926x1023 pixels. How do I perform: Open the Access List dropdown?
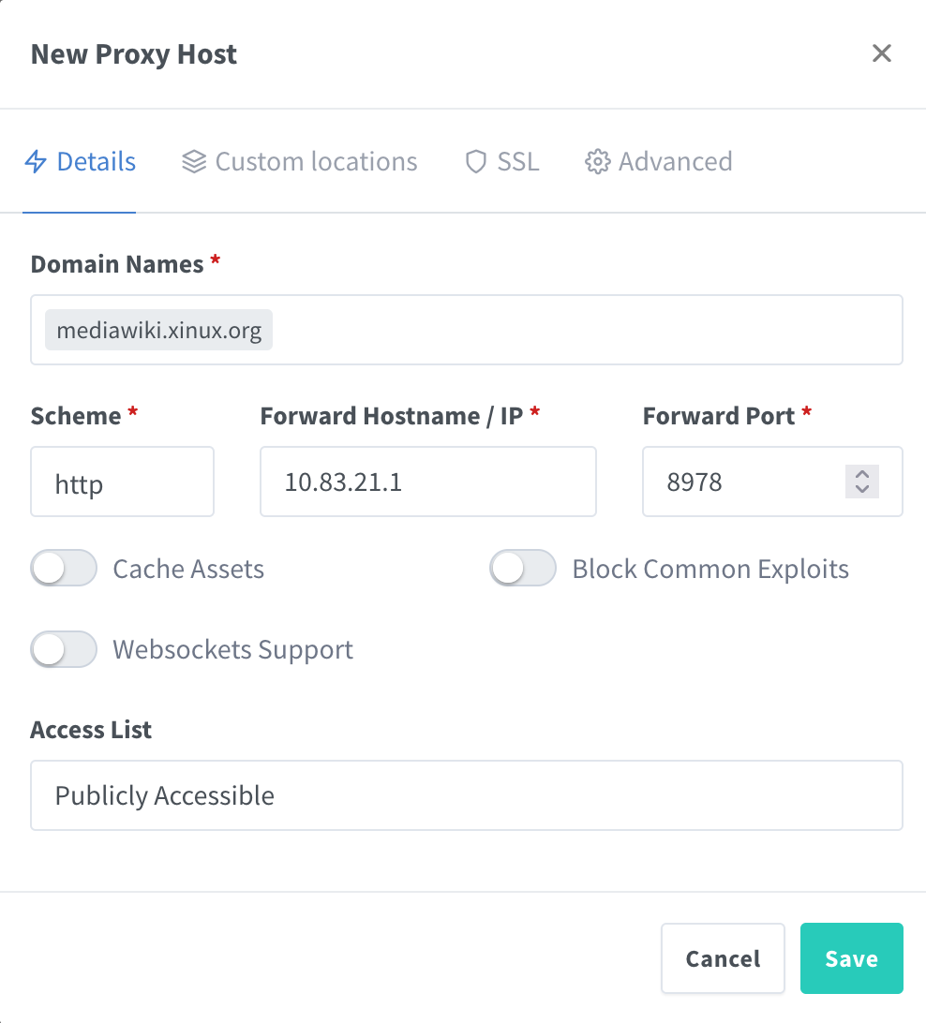tap(466, 795)
